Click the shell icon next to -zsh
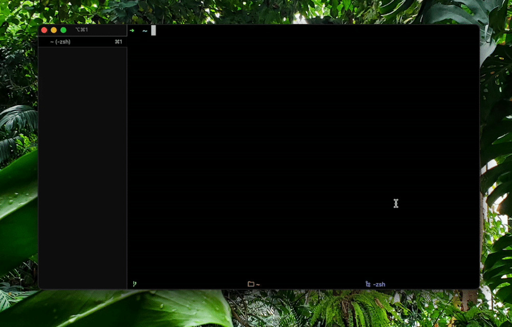The image size is (512, 327). 368,283
